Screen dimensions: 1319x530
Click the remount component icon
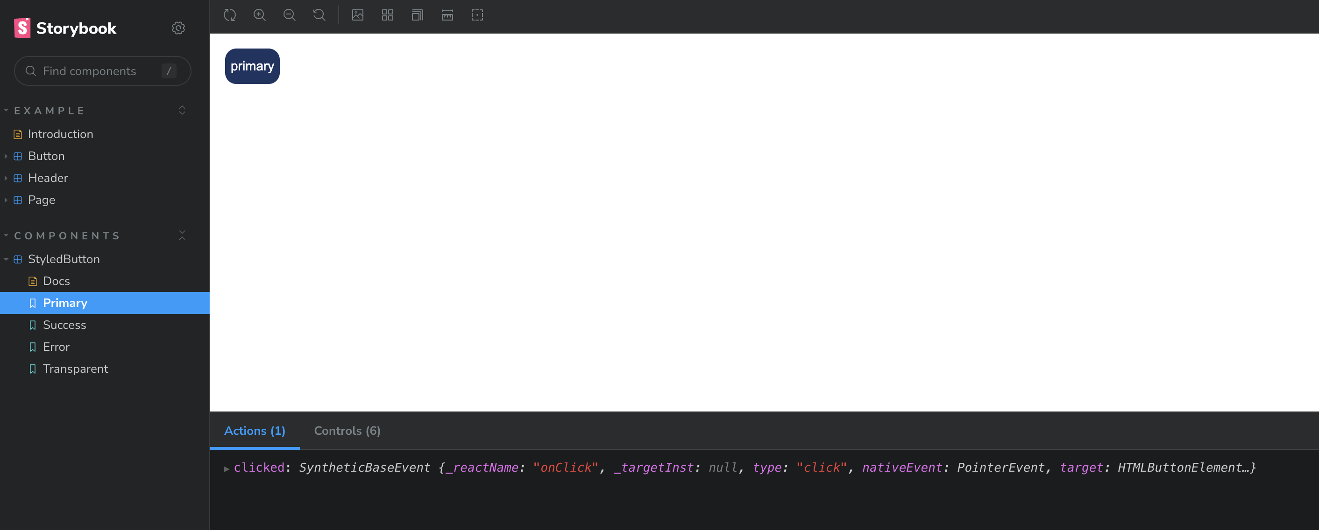[230, 15]
